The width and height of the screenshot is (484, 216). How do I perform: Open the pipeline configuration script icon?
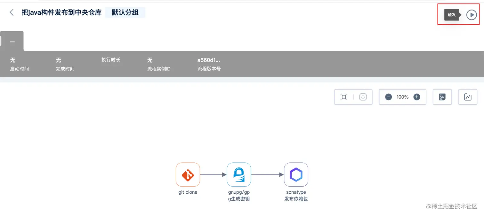tap(442, 97)
